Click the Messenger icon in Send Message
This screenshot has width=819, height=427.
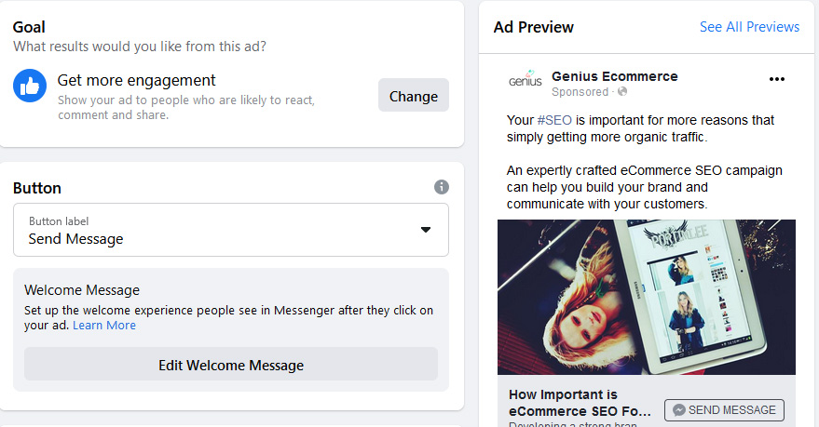678,410
